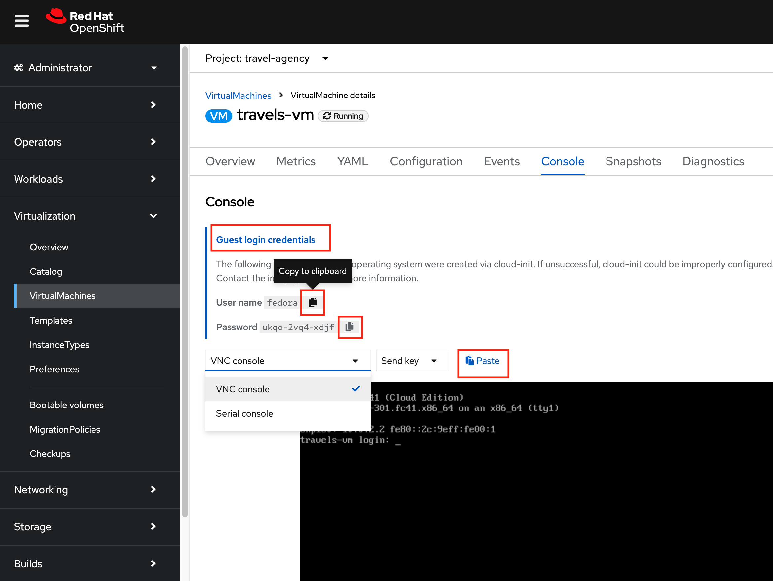This screenshot has width=773, height=581.
Task: Select the Console tab
Action: [563, 162]
